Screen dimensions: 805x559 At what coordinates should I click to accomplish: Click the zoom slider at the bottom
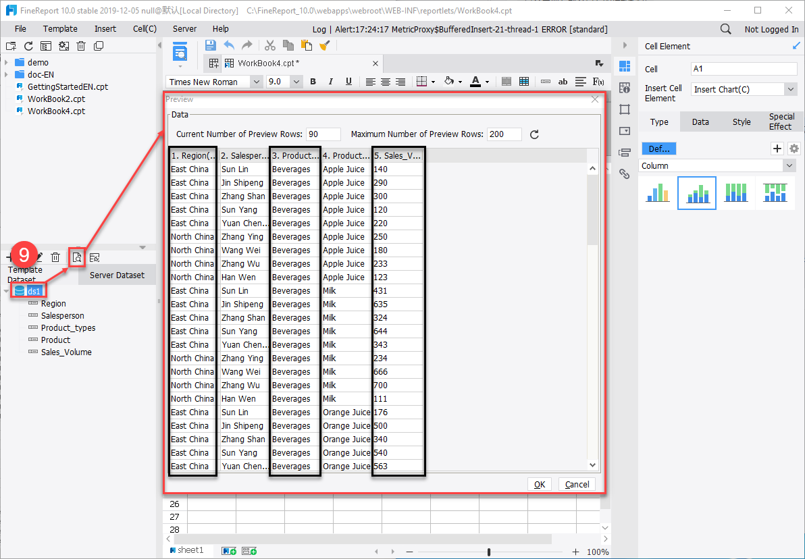(489, 552)
